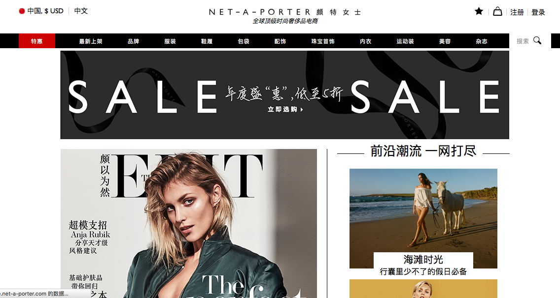Screen dimensions: 560x298
Task: Open the 鞋履 shoes menu
Action: click(x=207, y=41)
